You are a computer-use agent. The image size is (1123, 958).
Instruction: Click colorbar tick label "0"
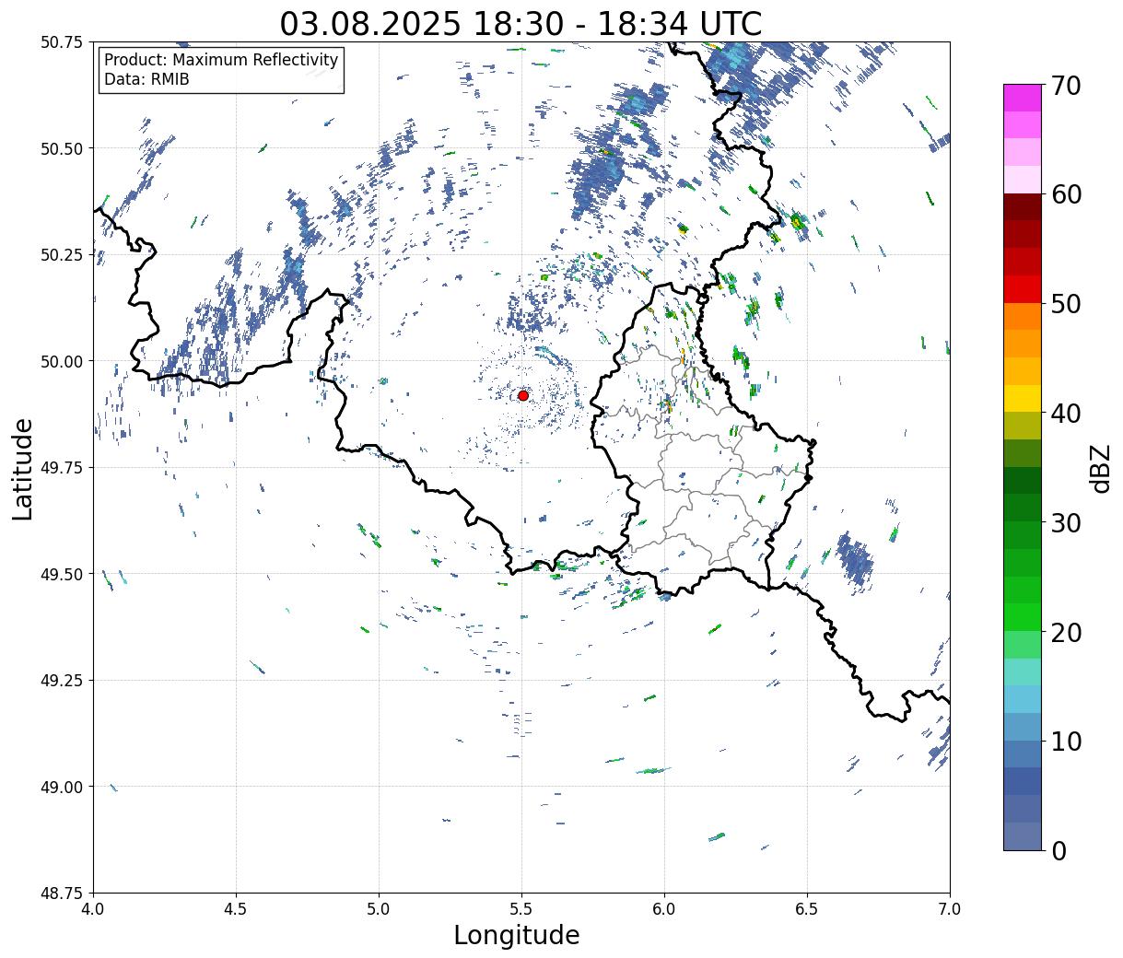[x=1059, y=850]
